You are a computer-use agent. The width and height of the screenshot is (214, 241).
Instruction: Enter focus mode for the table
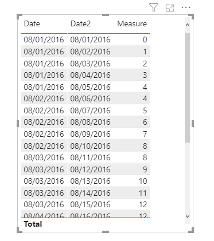click(170, 8)
